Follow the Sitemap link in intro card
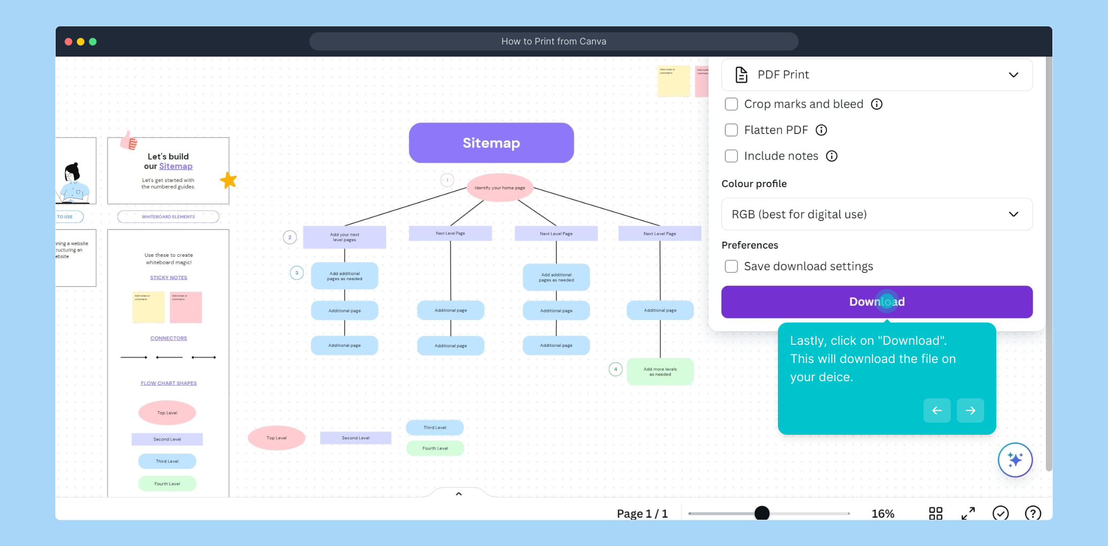1108x546 pixels. [x=175, y=166]
